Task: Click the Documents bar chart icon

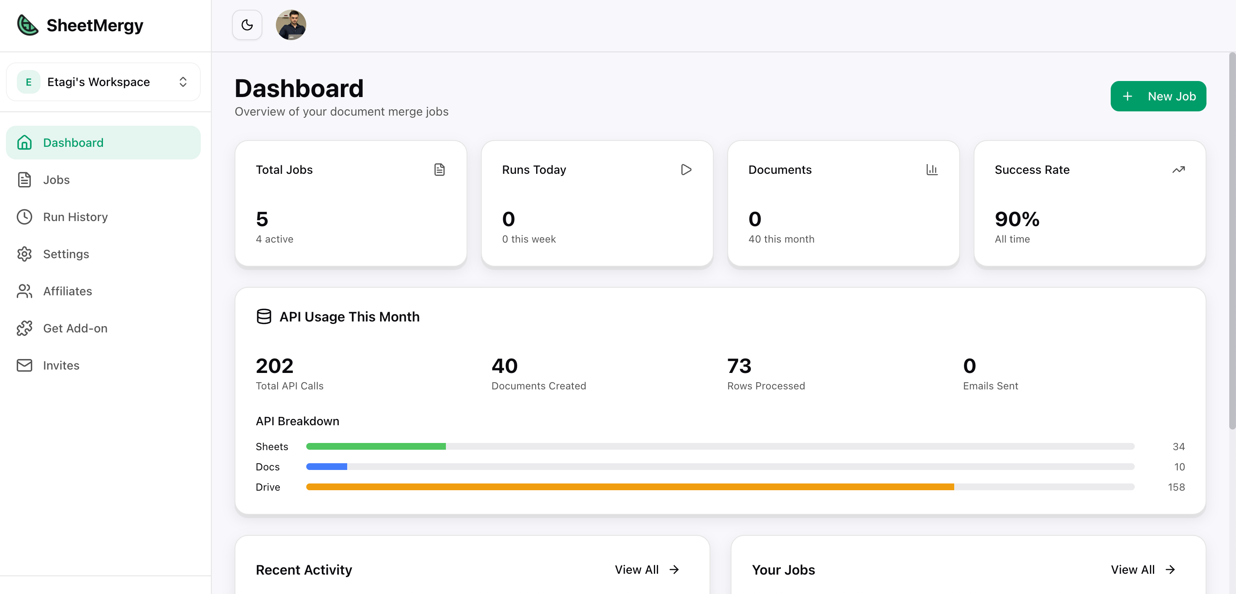Action: pos(932,170)
